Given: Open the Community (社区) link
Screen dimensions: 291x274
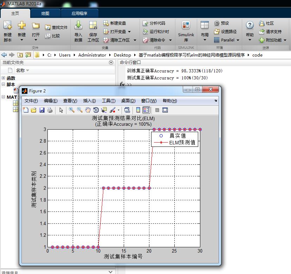Looking at the screenshot, I should coord(266,23).
